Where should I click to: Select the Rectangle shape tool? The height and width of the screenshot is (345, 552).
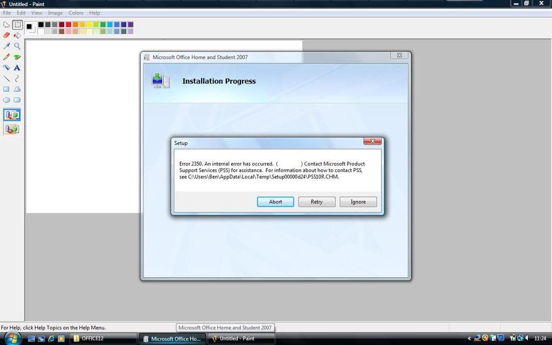[x=6, y=89]
